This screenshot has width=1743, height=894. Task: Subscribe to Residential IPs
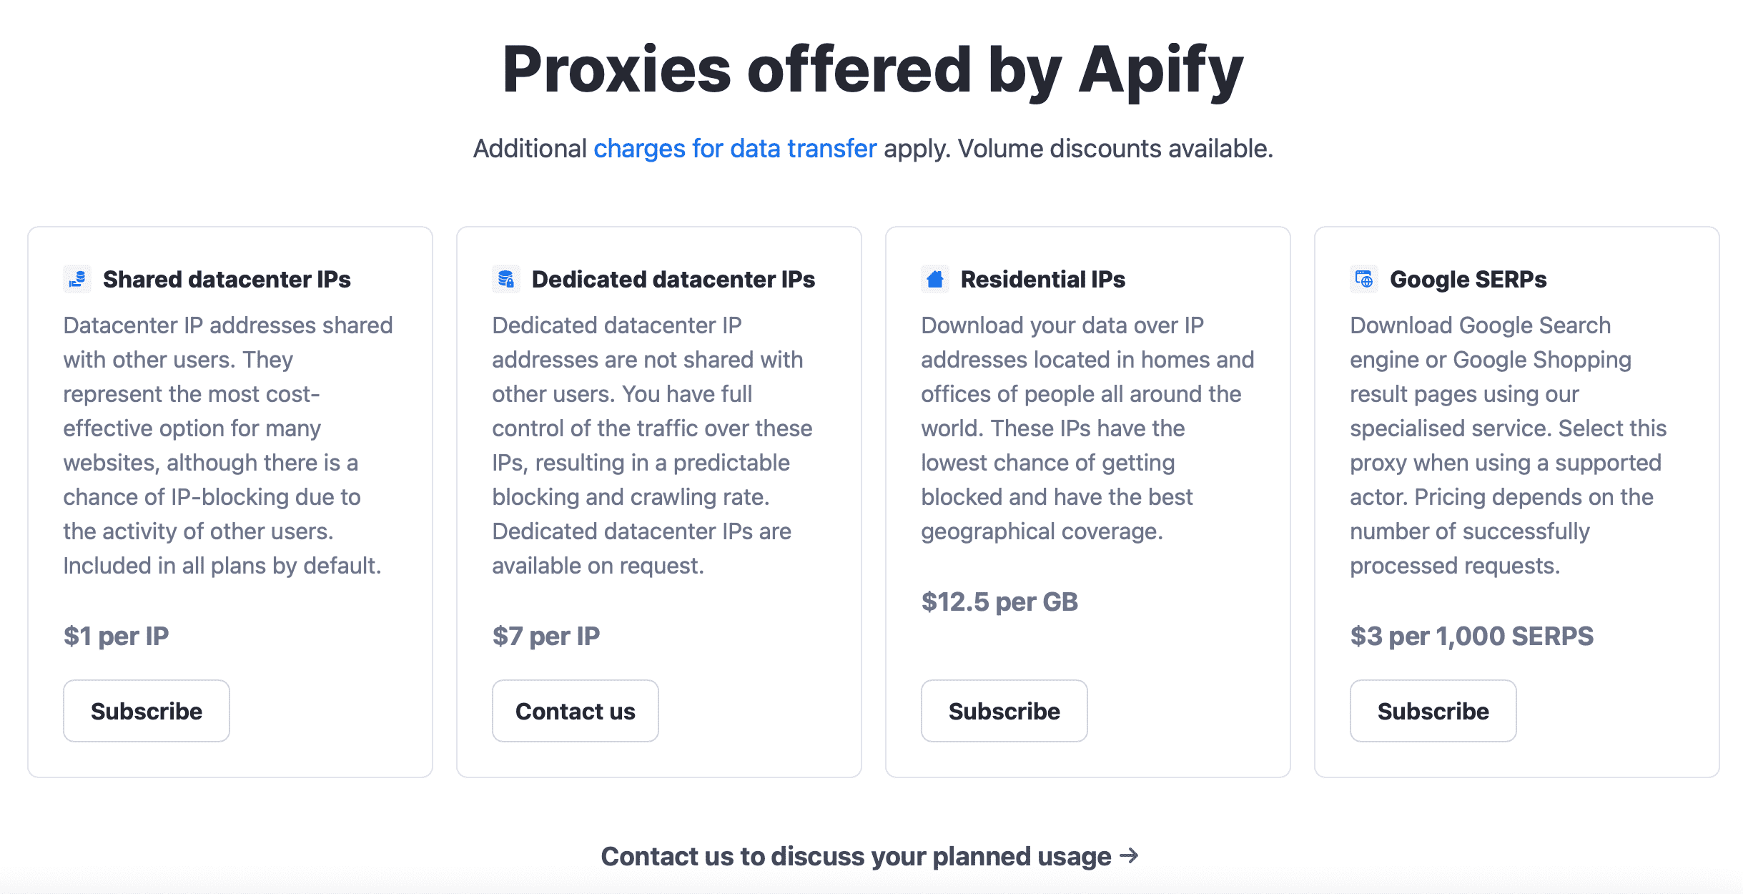pyautogui.click(x=1004, y=711)
